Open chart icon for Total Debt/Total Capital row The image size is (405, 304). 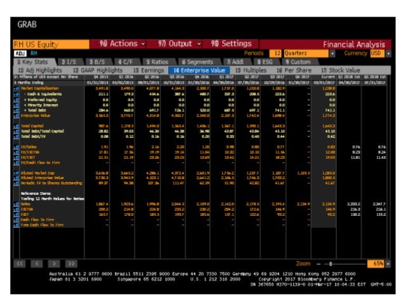pos(17,131)
